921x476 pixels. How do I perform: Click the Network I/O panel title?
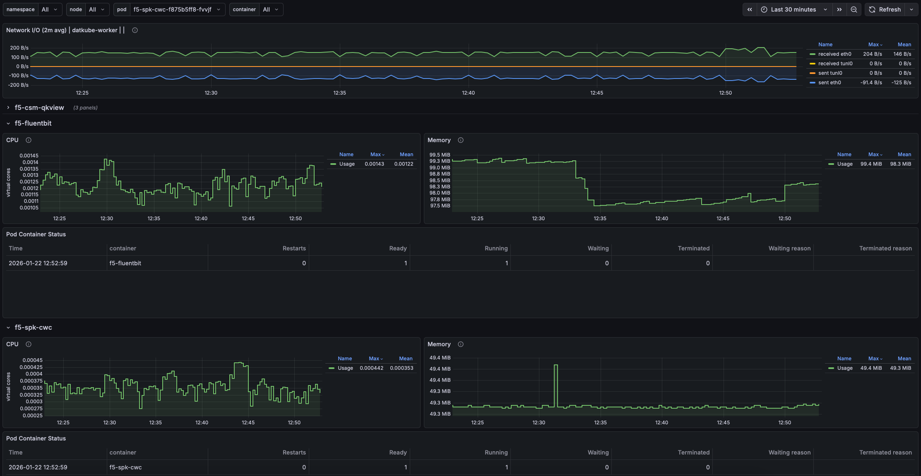point(65,30)
